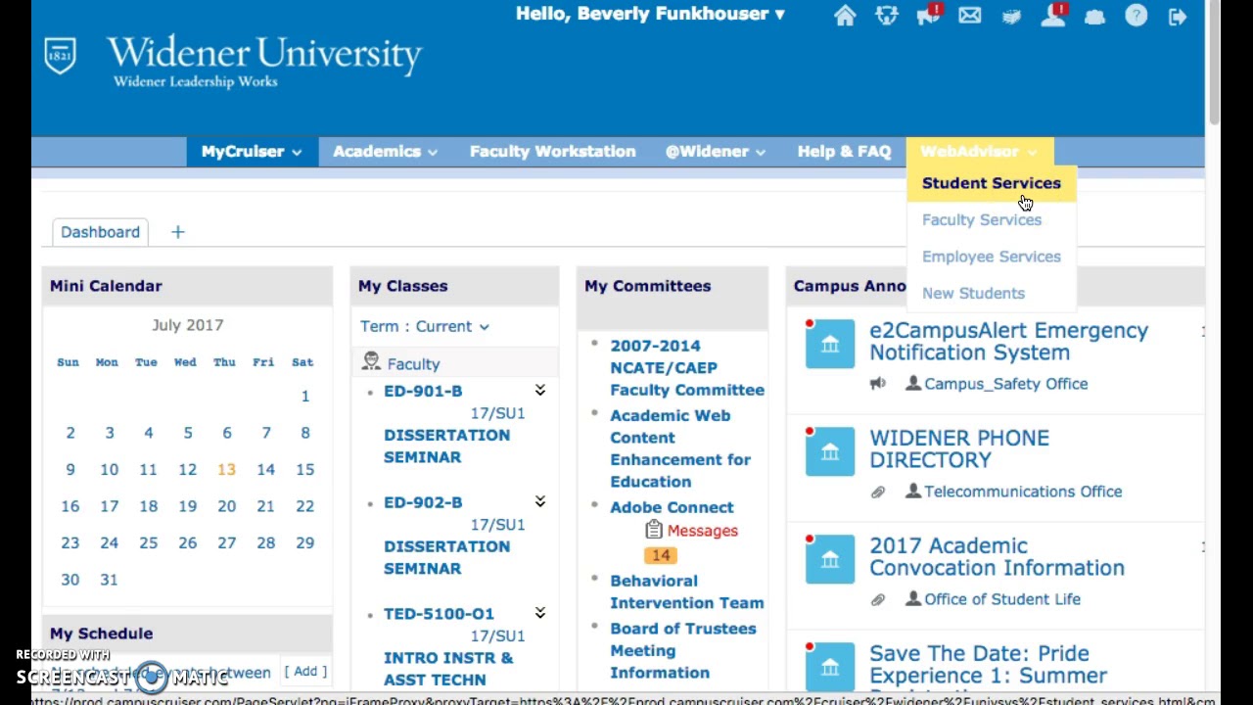Click person icon beside Campus_Safety Office
The height and width of the screenshot is (705, 1253).
click(x=913, y=383)
